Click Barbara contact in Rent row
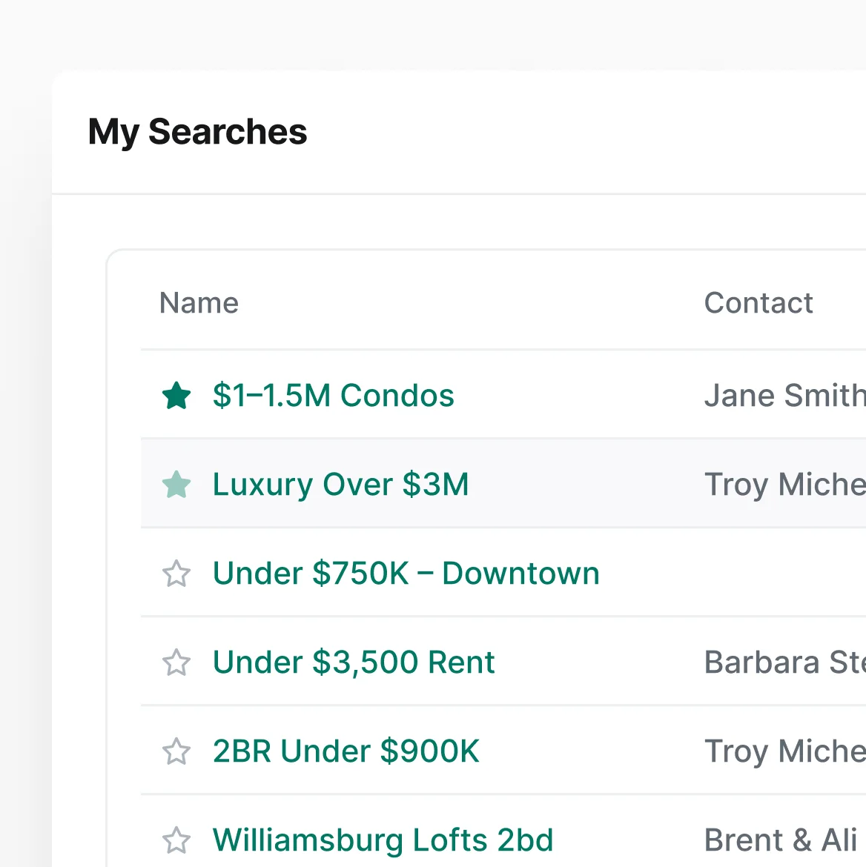This screenshot has width=866, height=867. point(784,662)
